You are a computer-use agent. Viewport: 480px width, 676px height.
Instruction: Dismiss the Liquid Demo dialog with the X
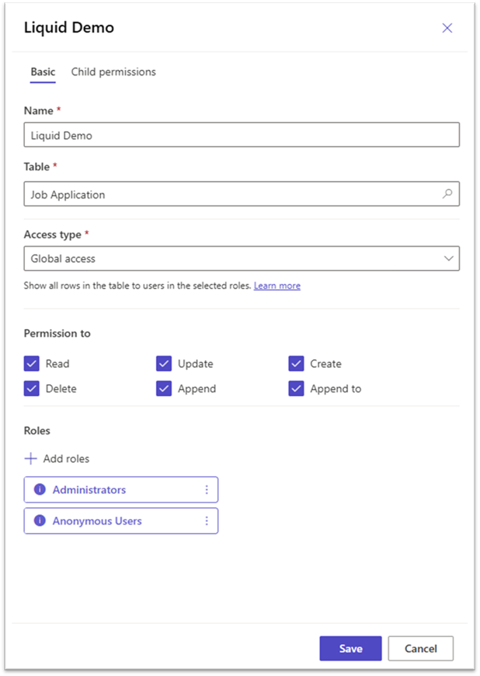click(x=447, y=27)
